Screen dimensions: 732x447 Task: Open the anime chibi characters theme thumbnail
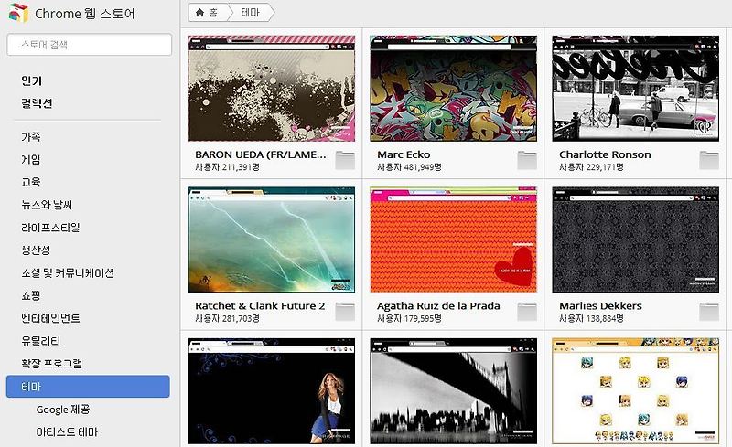635,391
